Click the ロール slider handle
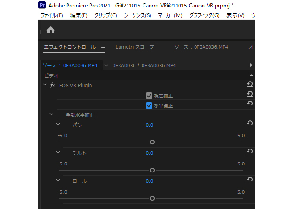The width and height of the screenshot is (293, 209). pyautogui.click(x=152, y=198)
